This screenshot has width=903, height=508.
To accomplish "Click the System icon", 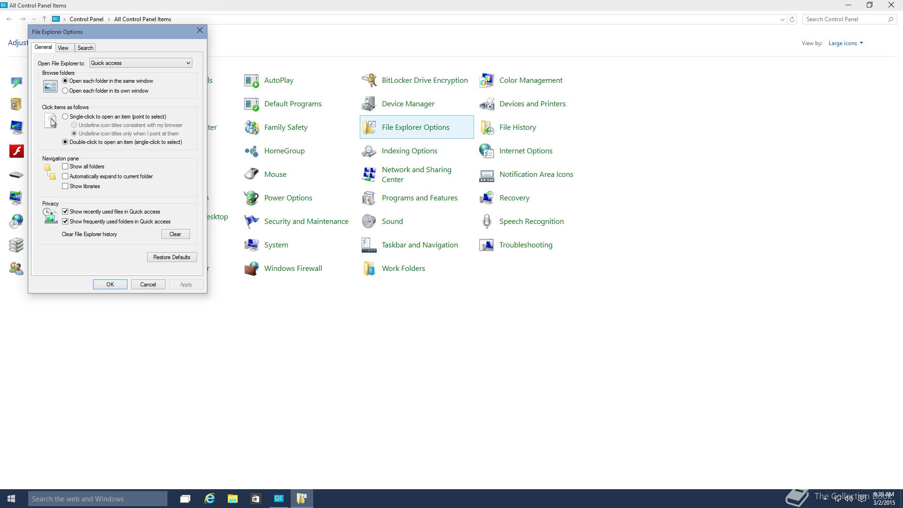I will click(252, 245).
